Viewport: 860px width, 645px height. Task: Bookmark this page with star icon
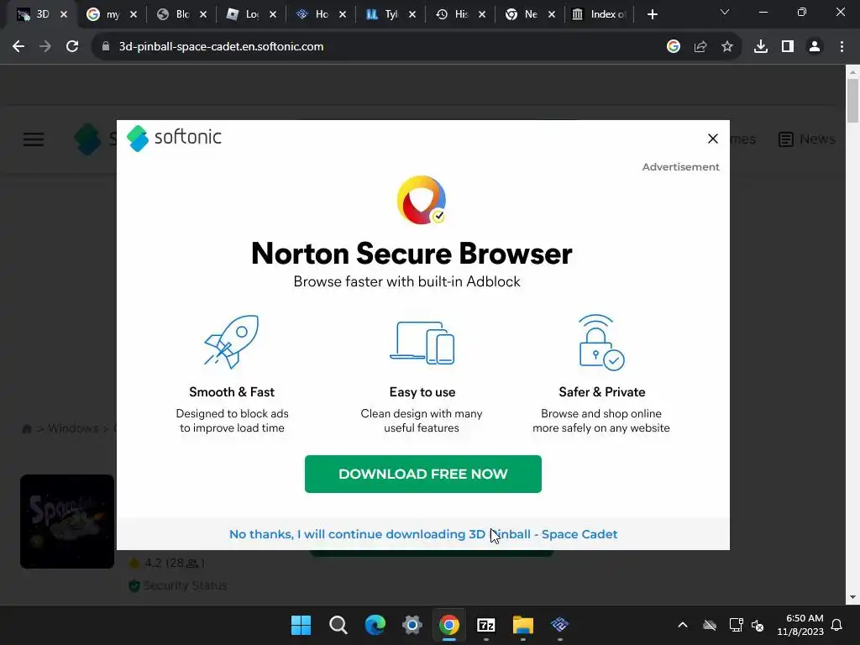pyautogui.click(x=727, y=47)
